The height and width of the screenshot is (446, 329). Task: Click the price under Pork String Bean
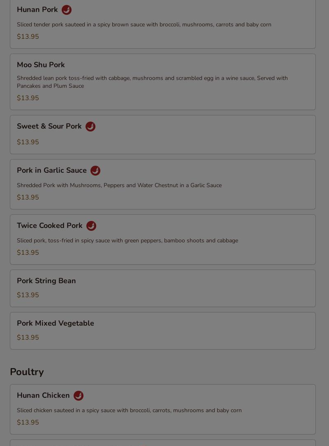pyautogui.click(x=28, y=295)
